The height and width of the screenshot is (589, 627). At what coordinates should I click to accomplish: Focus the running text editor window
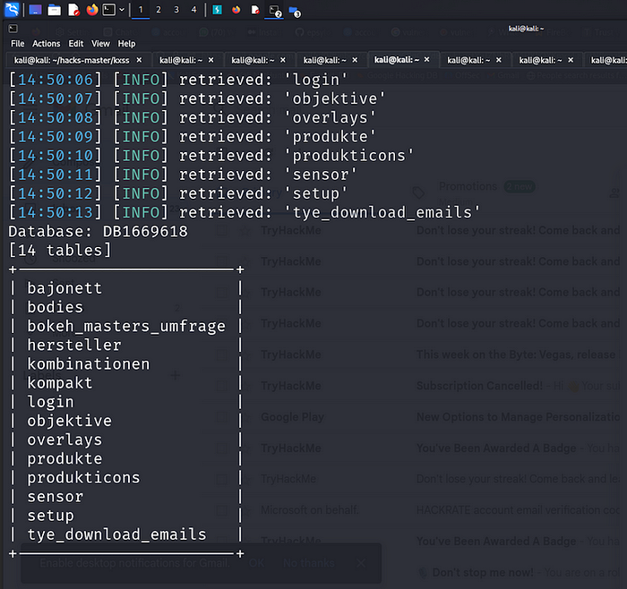coord(255,10)
